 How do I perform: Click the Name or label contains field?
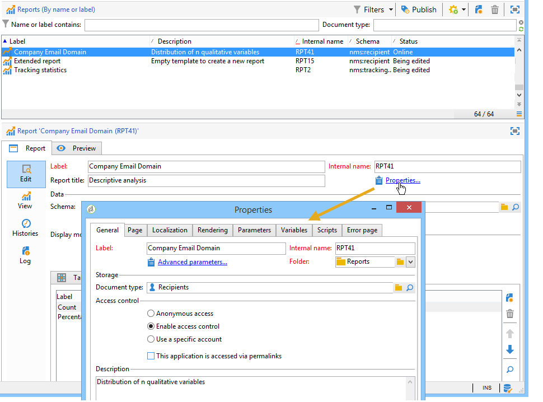tap(202, 25)
